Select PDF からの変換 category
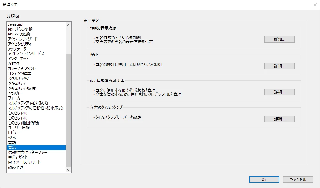This screenshot has width=320, height=188. click(x=36, y=29)
